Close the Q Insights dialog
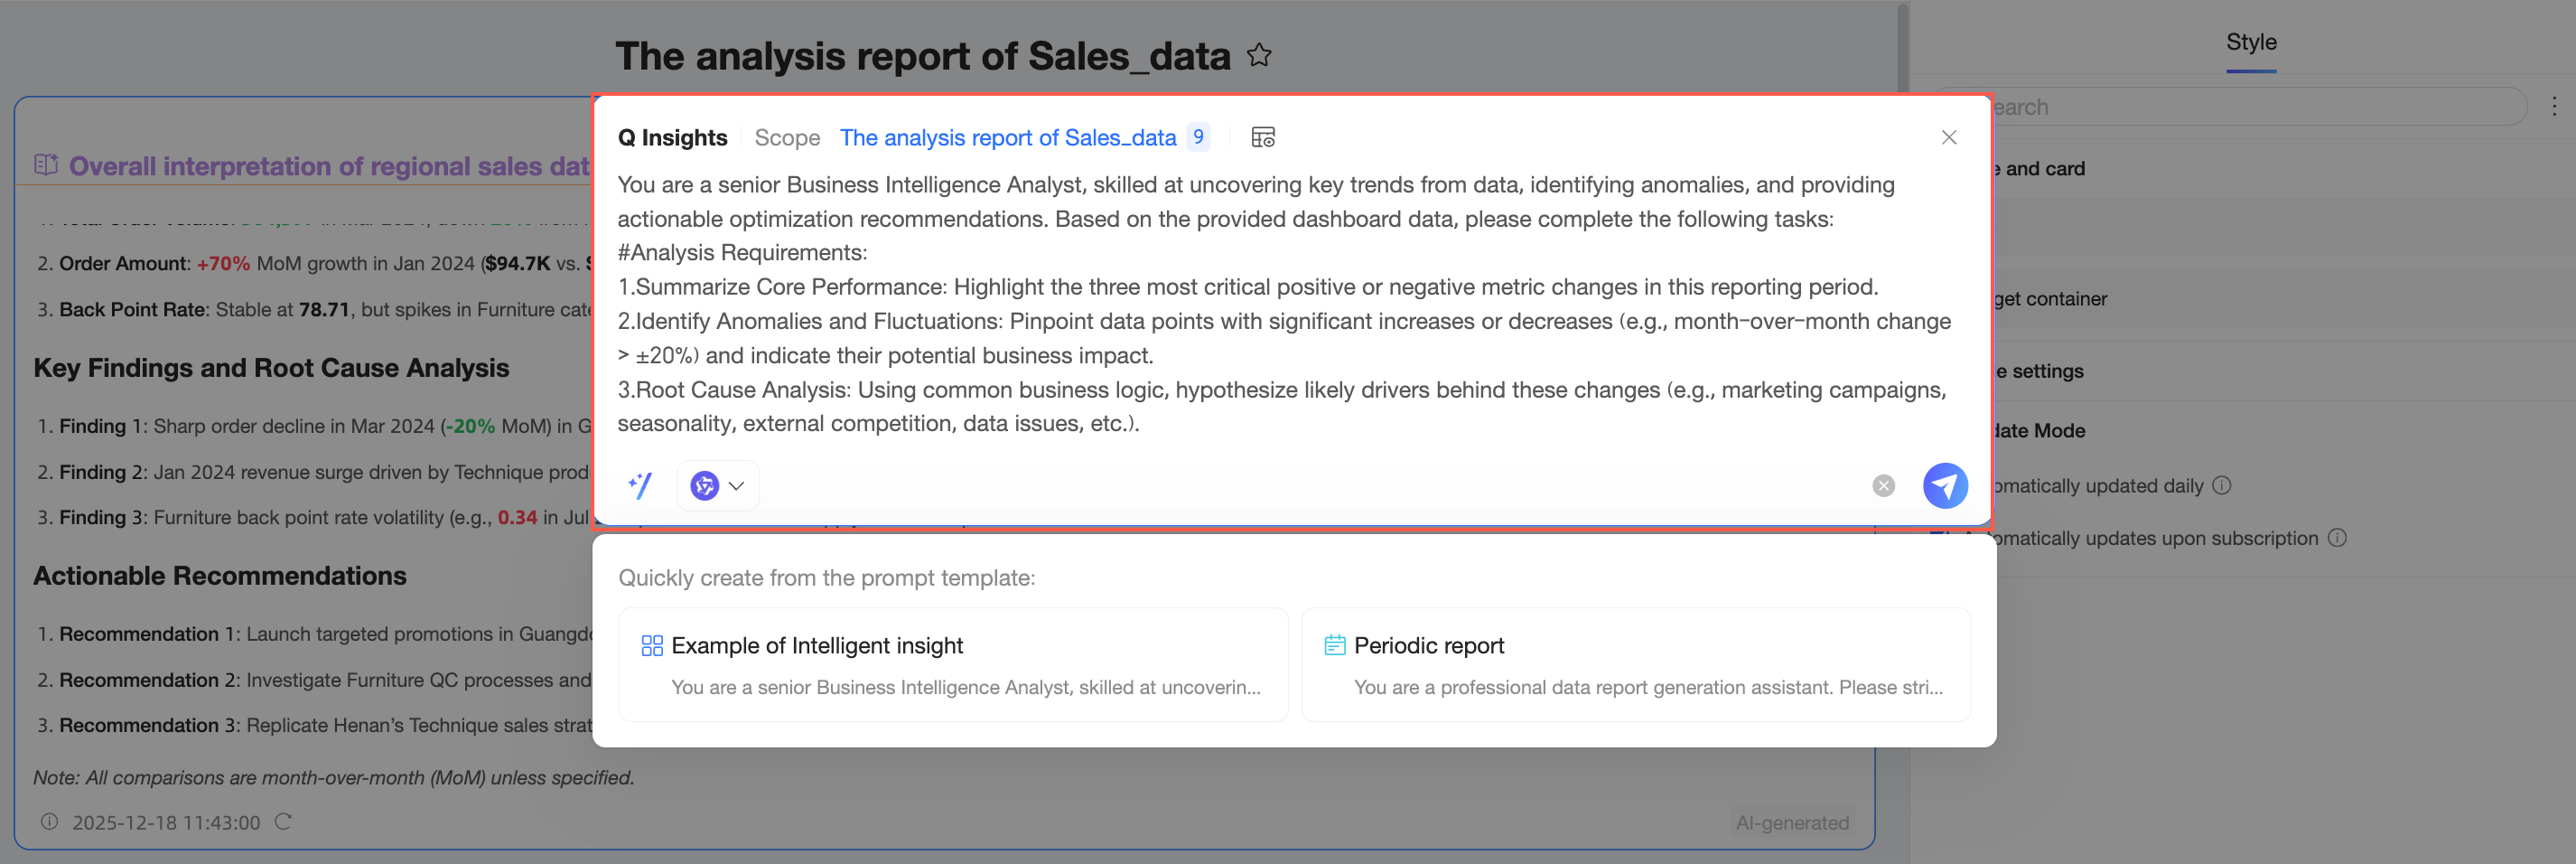The height and width of the screenshot is (864, 2576). tap(1948, 137)
